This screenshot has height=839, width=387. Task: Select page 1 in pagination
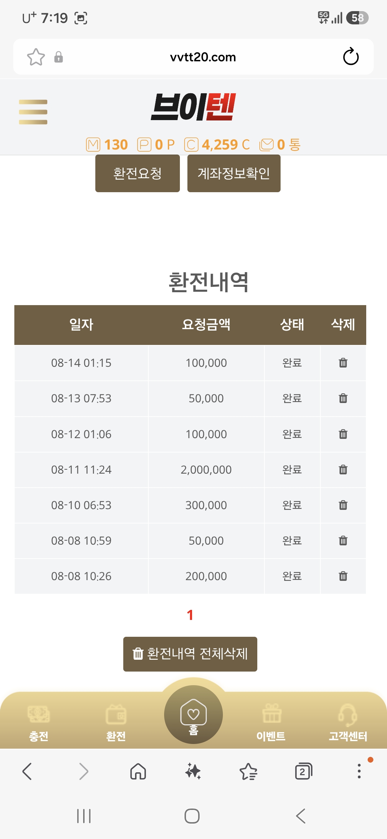(x=190, y=615)
